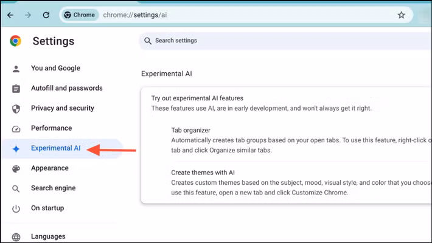Select Experimental AI in sidebar

pos(63,149)
